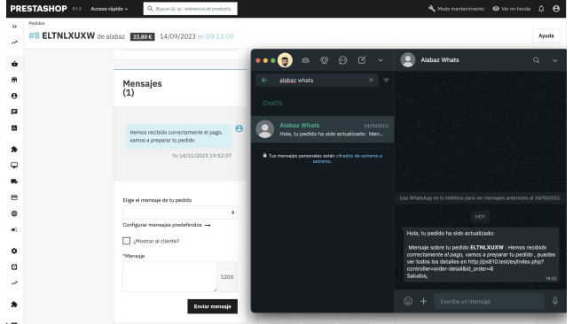573x324 pixels.
Task: Open WhatsApp Communities icon
Action: (305, 60)
